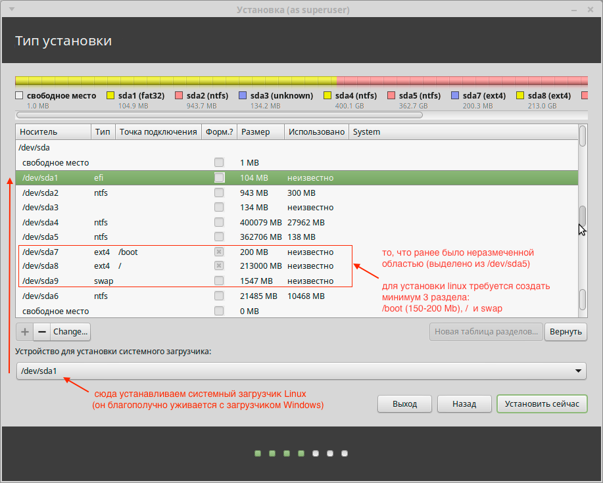Click used value 27962 MB
The width and height of the screenshot is (603, 483).
(306, 223)
